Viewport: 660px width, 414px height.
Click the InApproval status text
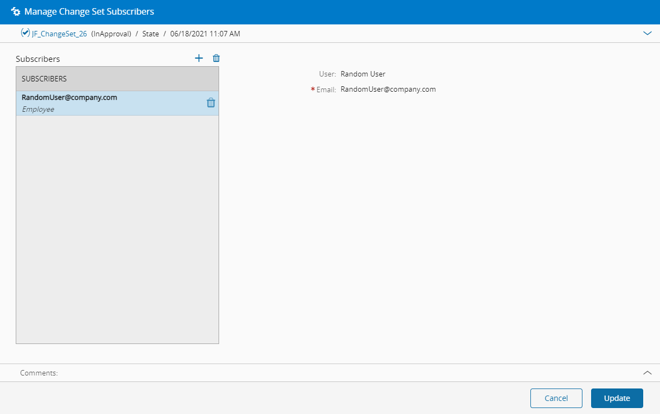pyautogui.click(x=111, y=34)
